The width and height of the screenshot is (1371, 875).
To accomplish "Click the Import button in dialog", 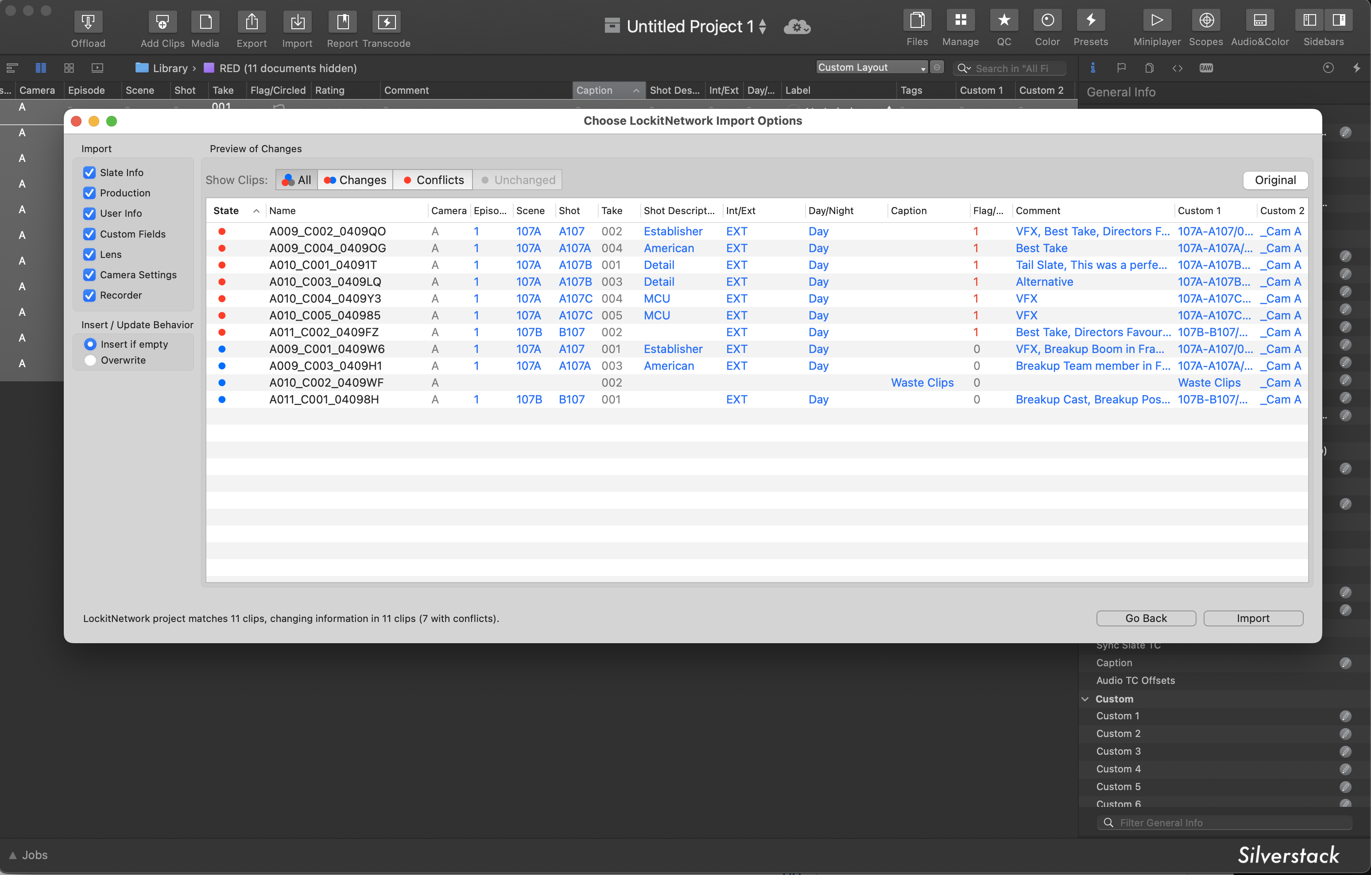I will pyautogui.click(x=1253, y=618).
